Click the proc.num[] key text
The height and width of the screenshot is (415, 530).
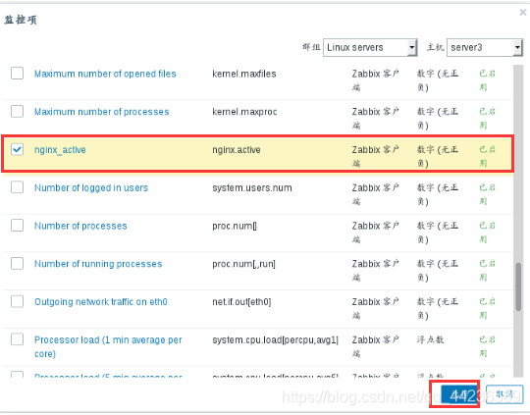coord(235,226)
